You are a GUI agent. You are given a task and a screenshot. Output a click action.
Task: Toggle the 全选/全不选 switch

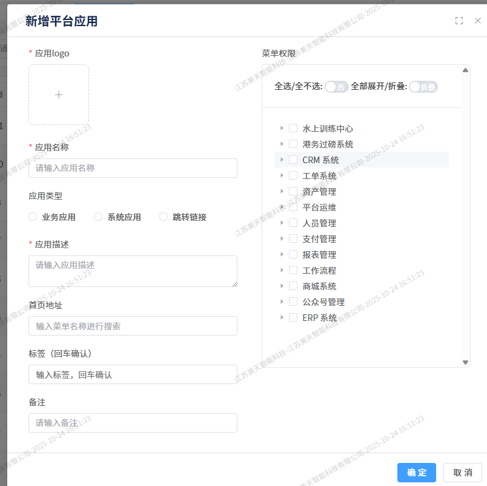tap(336, 87)
